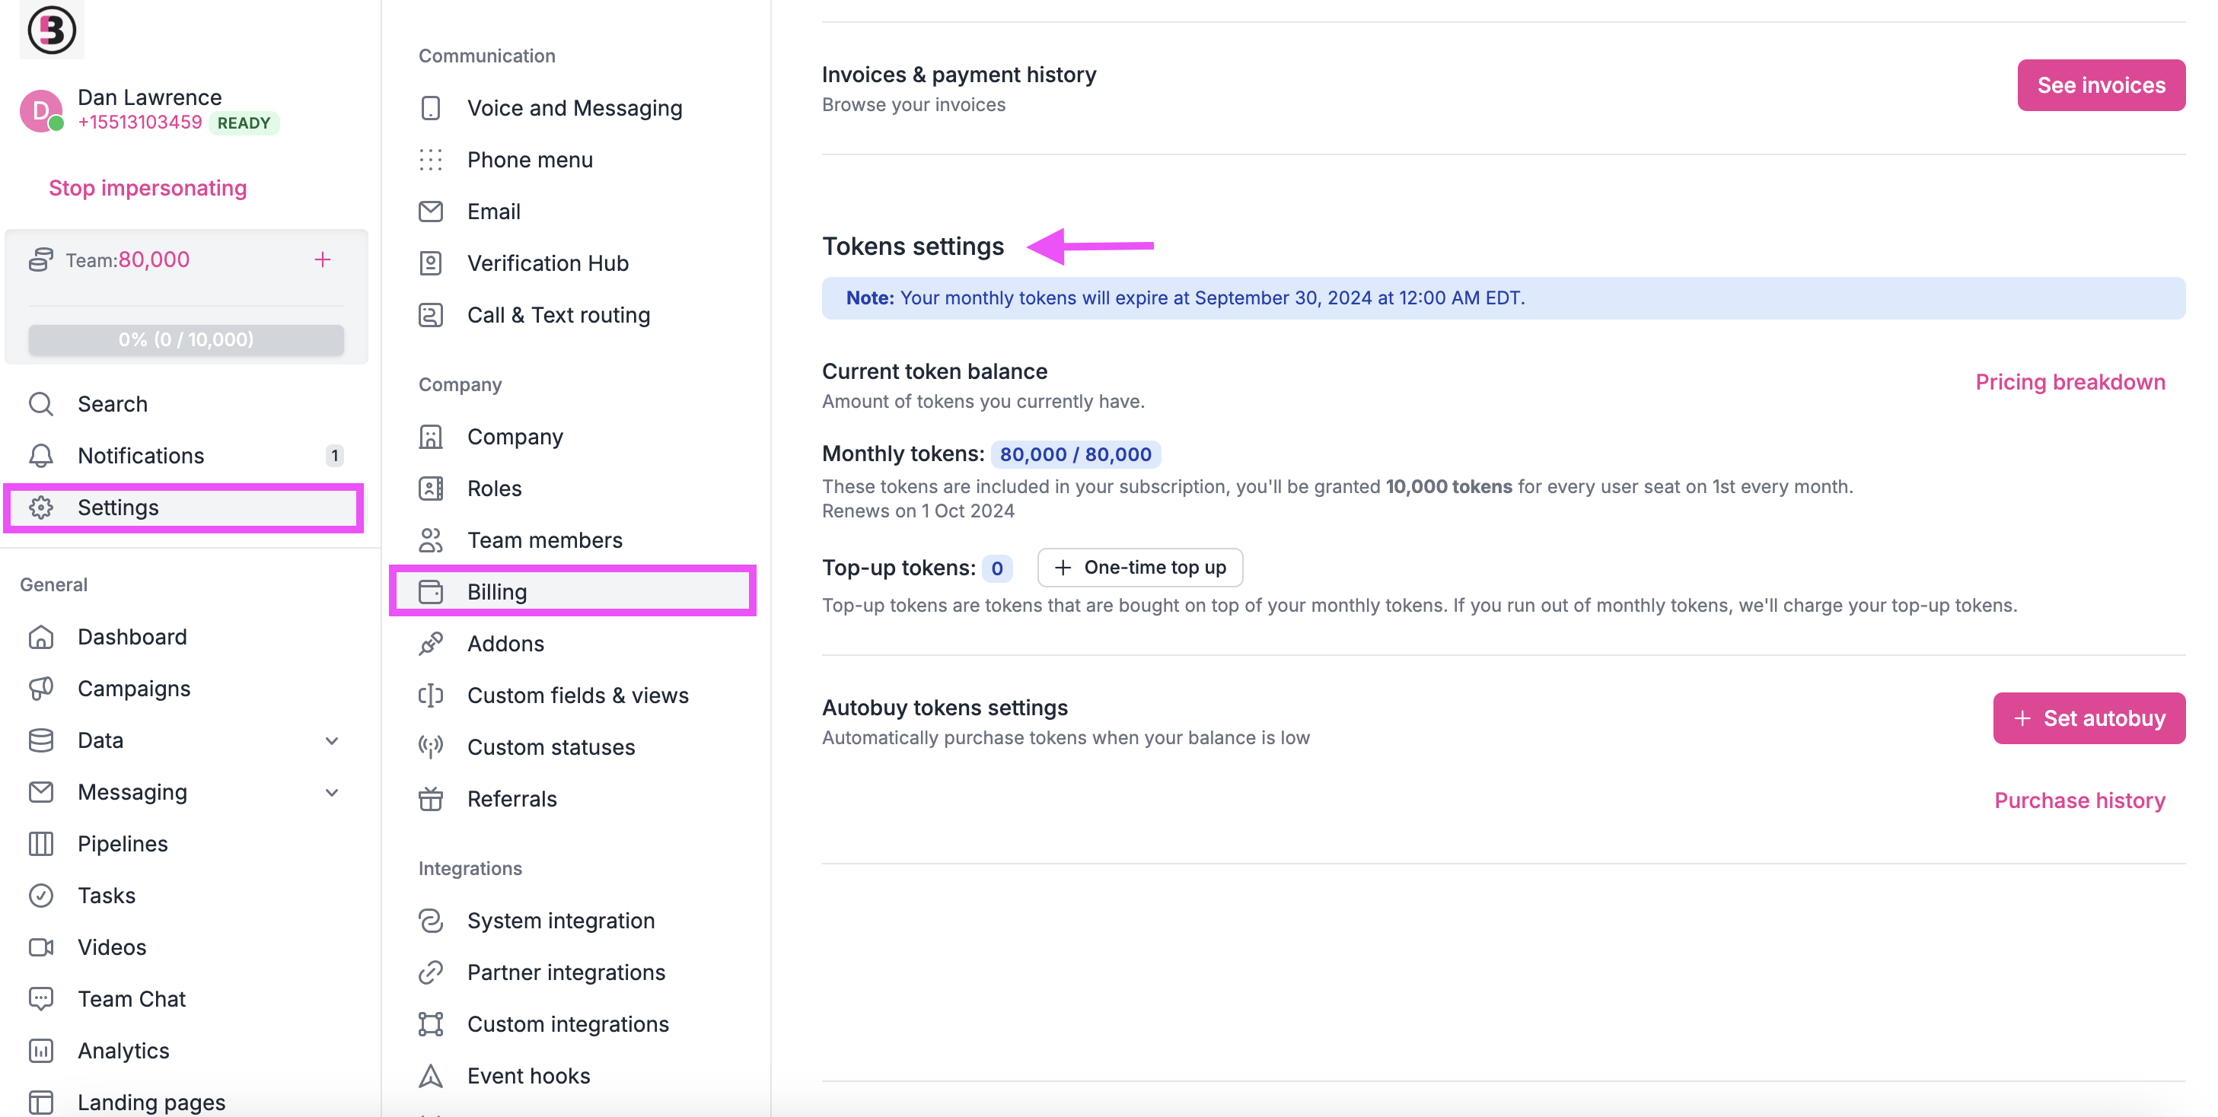Image resolution: width=2218 pixels, height=1117 pixels.
Task: Click the Verification Hub badge icon
Action: point(431,263)
